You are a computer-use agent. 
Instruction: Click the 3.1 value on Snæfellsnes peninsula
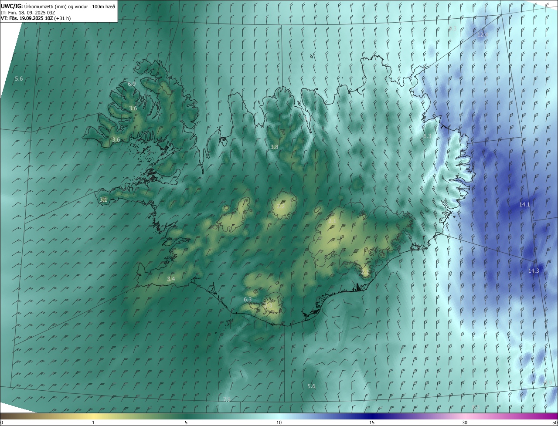tap(103, 199)
